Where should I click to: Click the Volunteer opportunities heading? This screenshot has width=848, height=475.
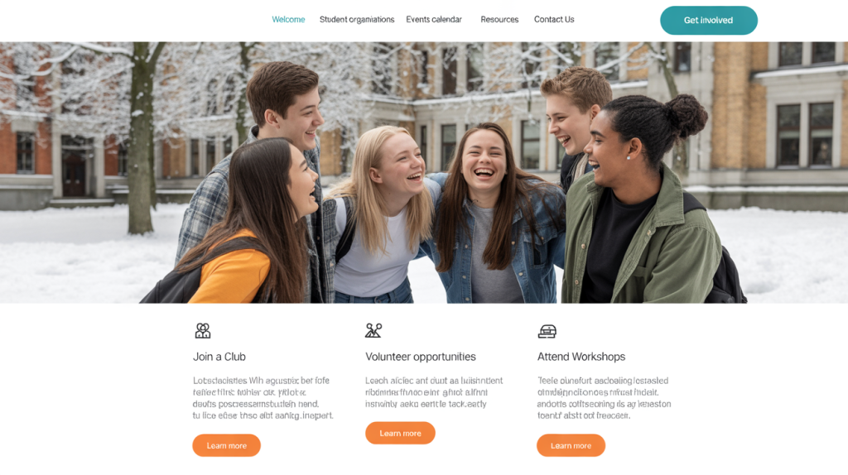point(421,357)
